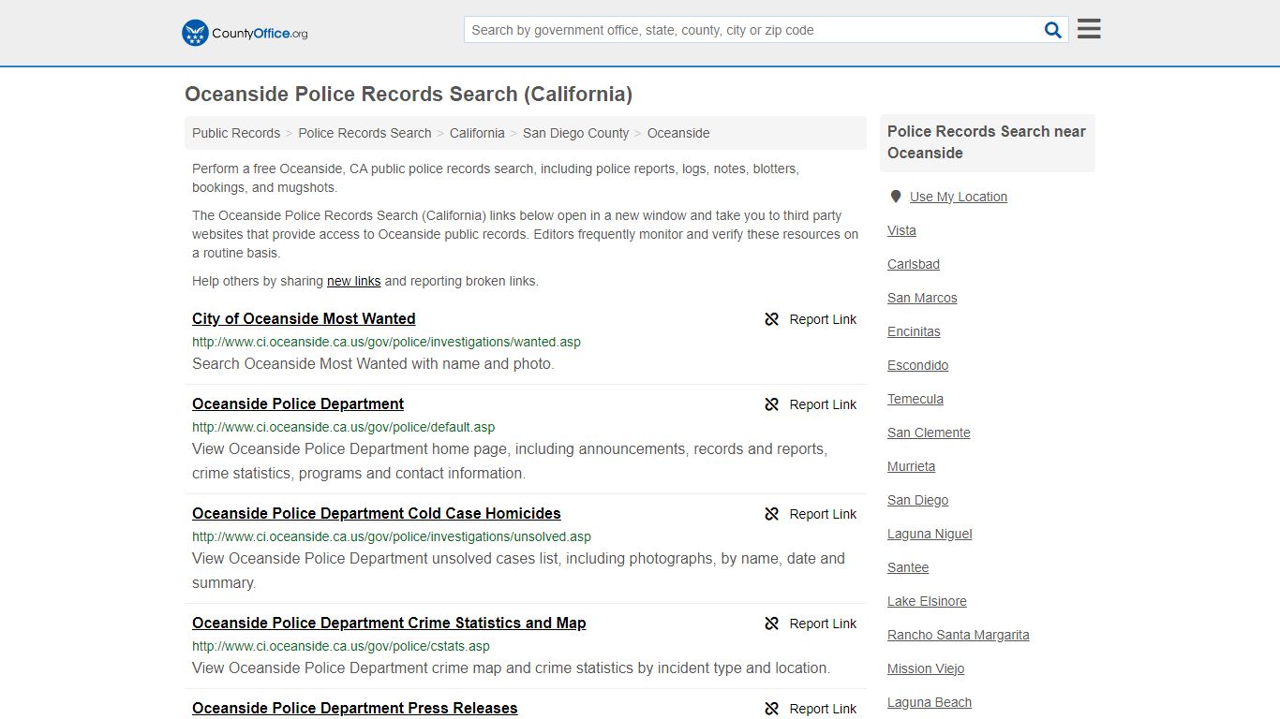Click the CountyOffice.org logo
Screen dimensions: 1280x719
245,33
